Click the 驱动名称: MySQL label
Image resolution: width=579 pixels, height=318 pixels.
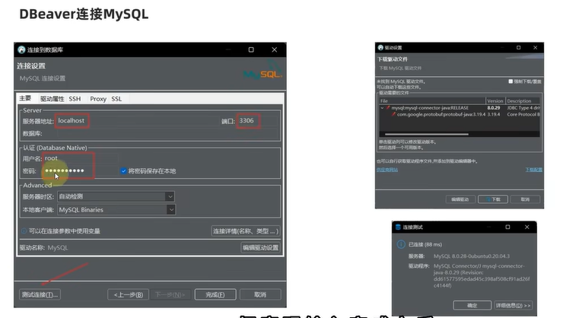coord(43,247)
